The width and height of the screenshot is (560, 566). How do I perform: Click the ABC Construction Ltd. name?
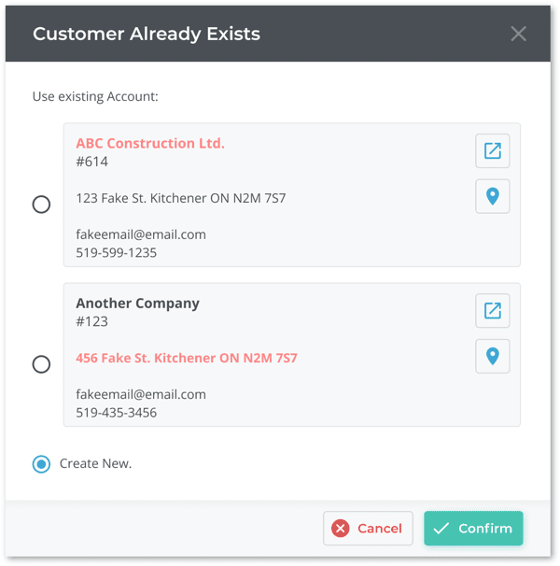[x=150, y=144]
